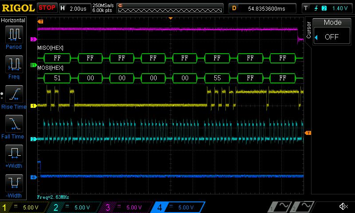Image resolution: width=355 pixels, height=213 pixels.
Task: Click the trigger level 1.40 V readout
Action: click(340, 8)
